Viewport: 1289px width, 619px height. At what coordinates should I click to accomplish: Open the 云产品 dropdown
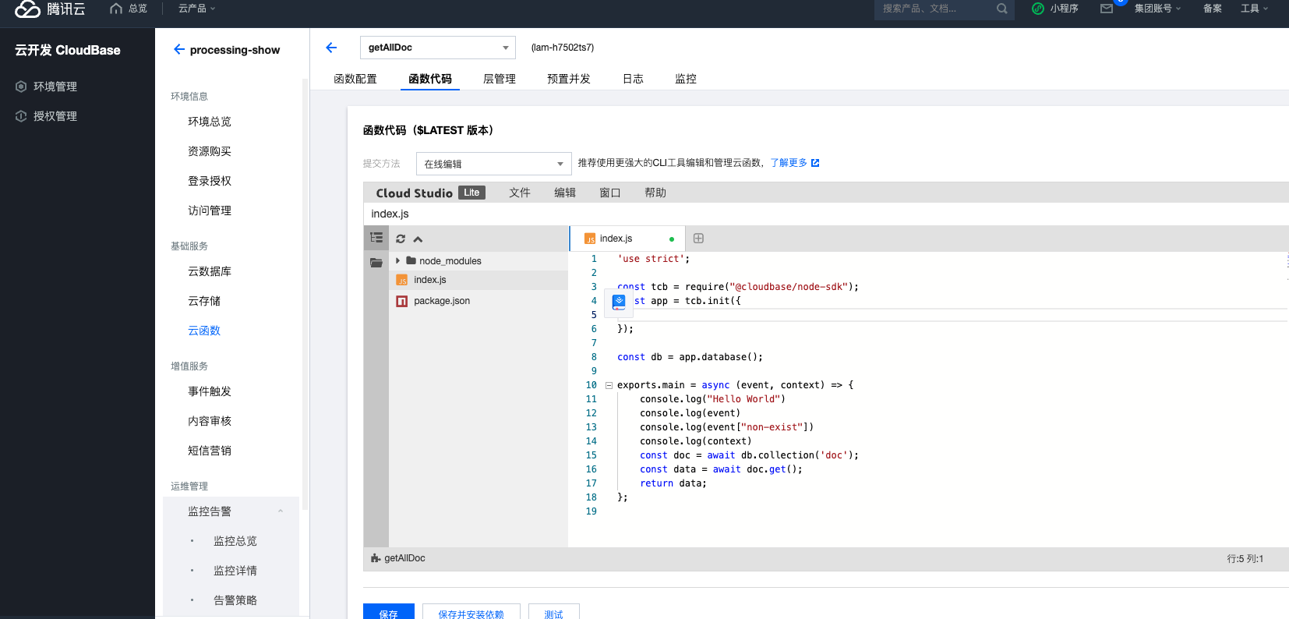pyautogui.click(x=197, y=9)
